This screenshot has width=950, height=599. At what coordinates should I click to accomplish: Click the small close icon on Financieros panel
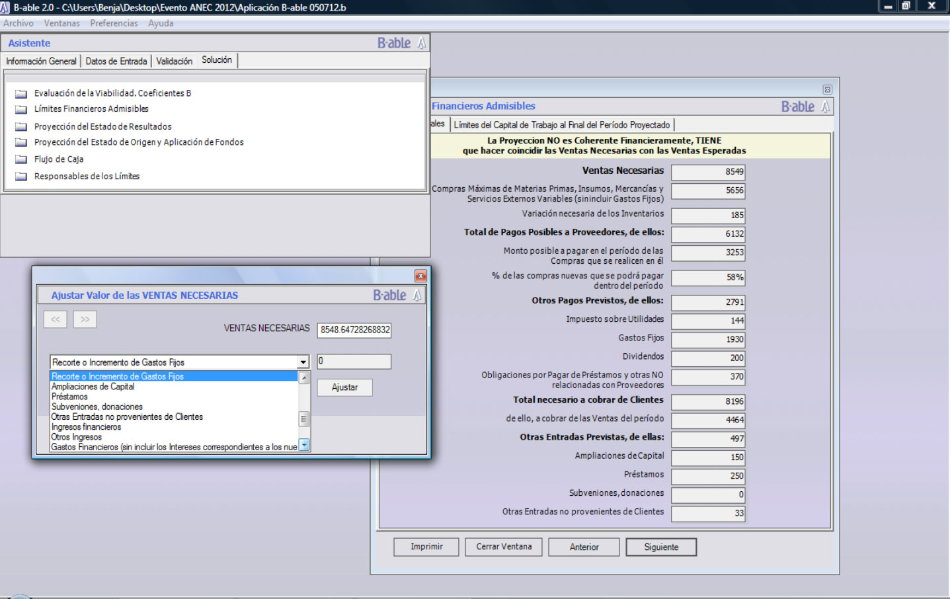point(827,89)
